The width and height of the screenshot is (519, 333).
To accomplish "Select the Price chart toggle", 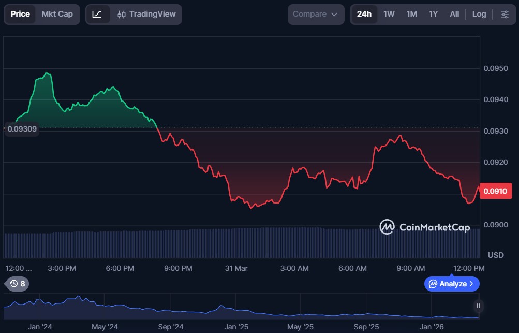I will 20,14.
